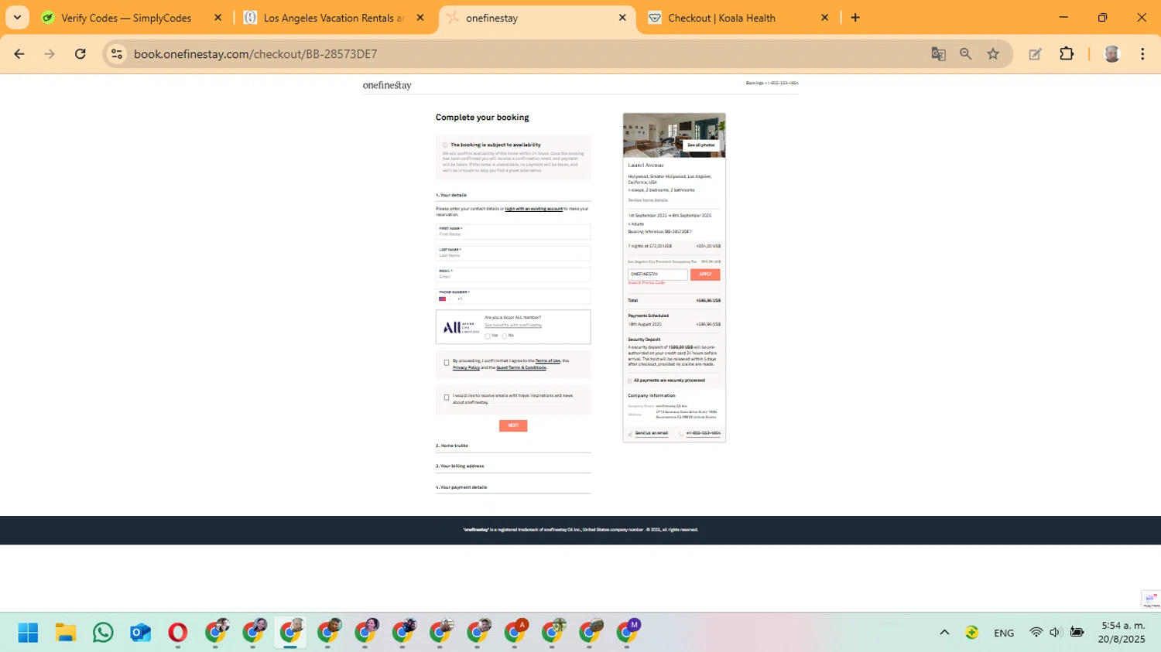Image resolution: width=1161 pixels, height=652 pixels.
Task: Expand Your billing address section
Action: click(513, 466)
